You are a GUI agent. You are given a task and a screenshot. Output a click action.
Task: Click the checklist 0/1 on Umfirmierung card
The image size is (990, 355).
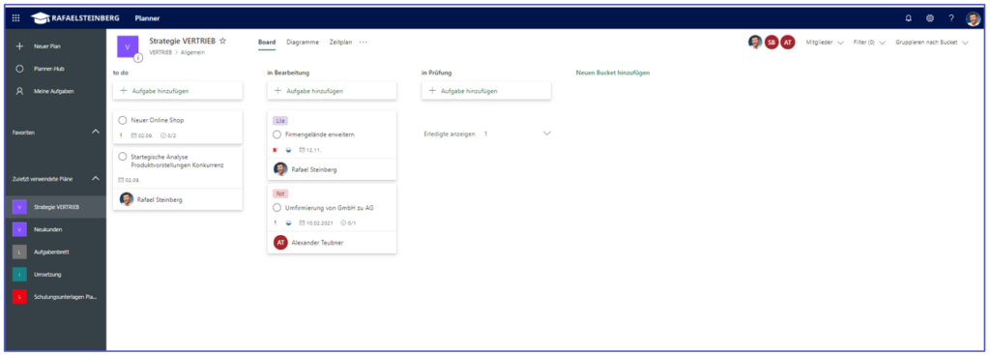[348, 222]
